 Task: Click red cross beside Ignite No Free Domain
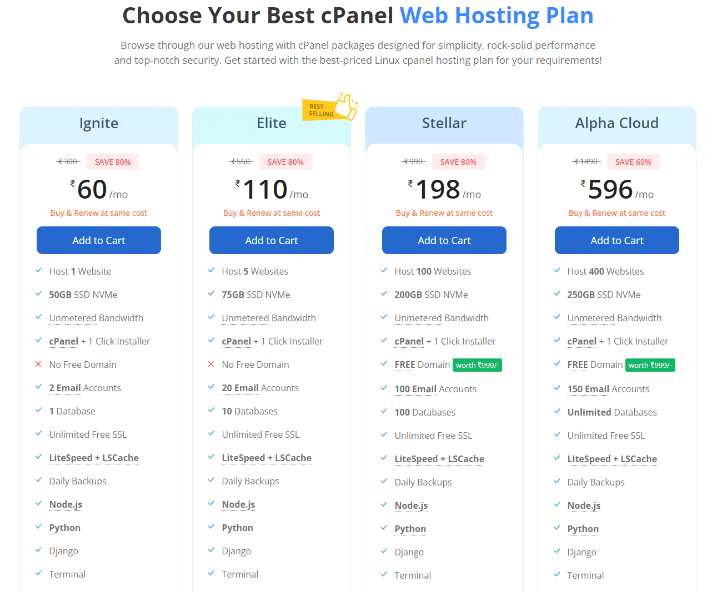pos(38,364)
